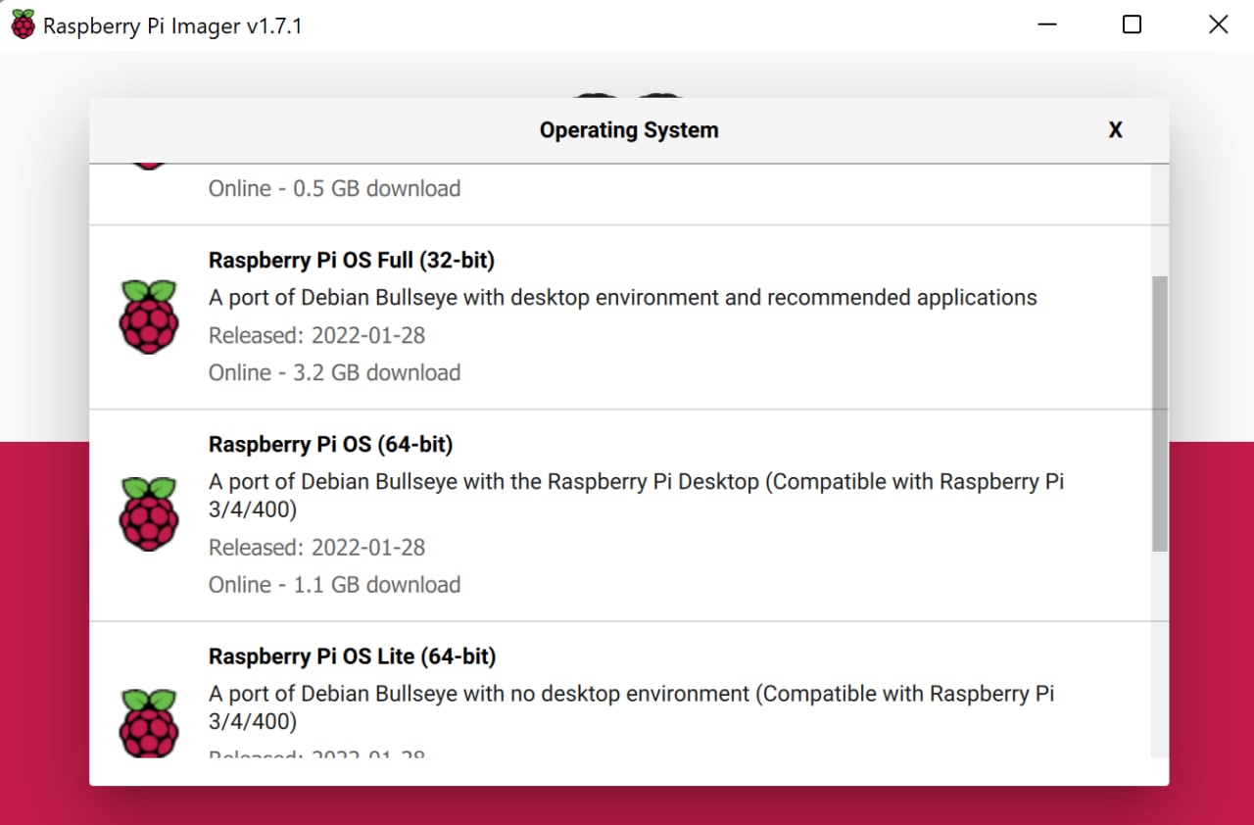Click 'Online - 1.1 GB download' text

(334, 585)
